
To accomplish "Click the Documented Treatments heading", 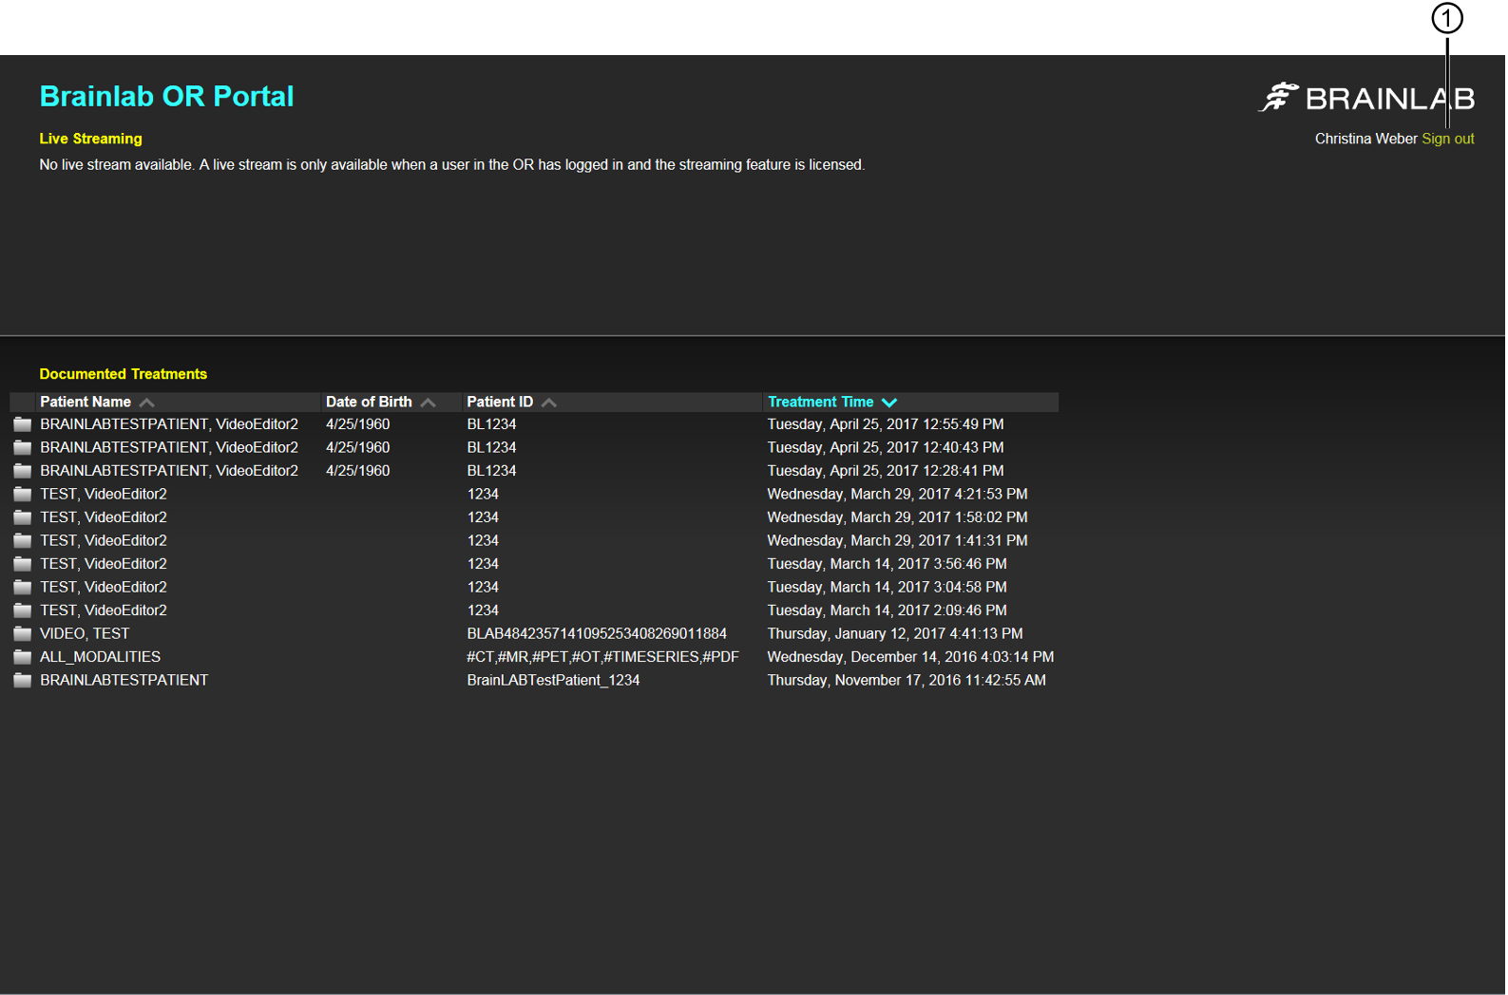I will click(123, 374).
